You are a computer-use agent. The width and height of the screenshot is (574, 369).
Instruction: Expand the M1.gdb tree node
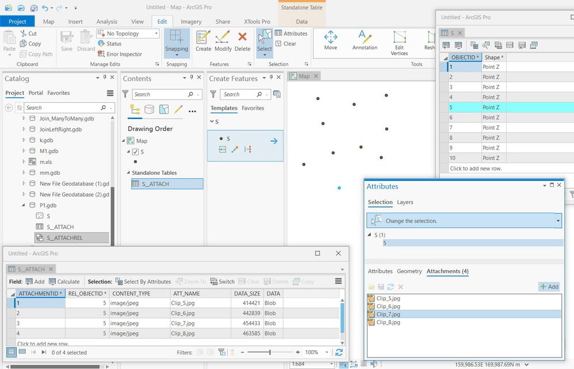24,151
